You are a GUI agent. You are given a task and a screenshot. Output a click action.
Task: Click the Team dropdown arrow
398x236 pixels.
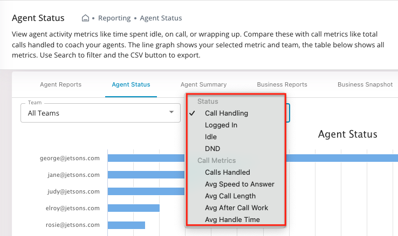pos(171,112)
